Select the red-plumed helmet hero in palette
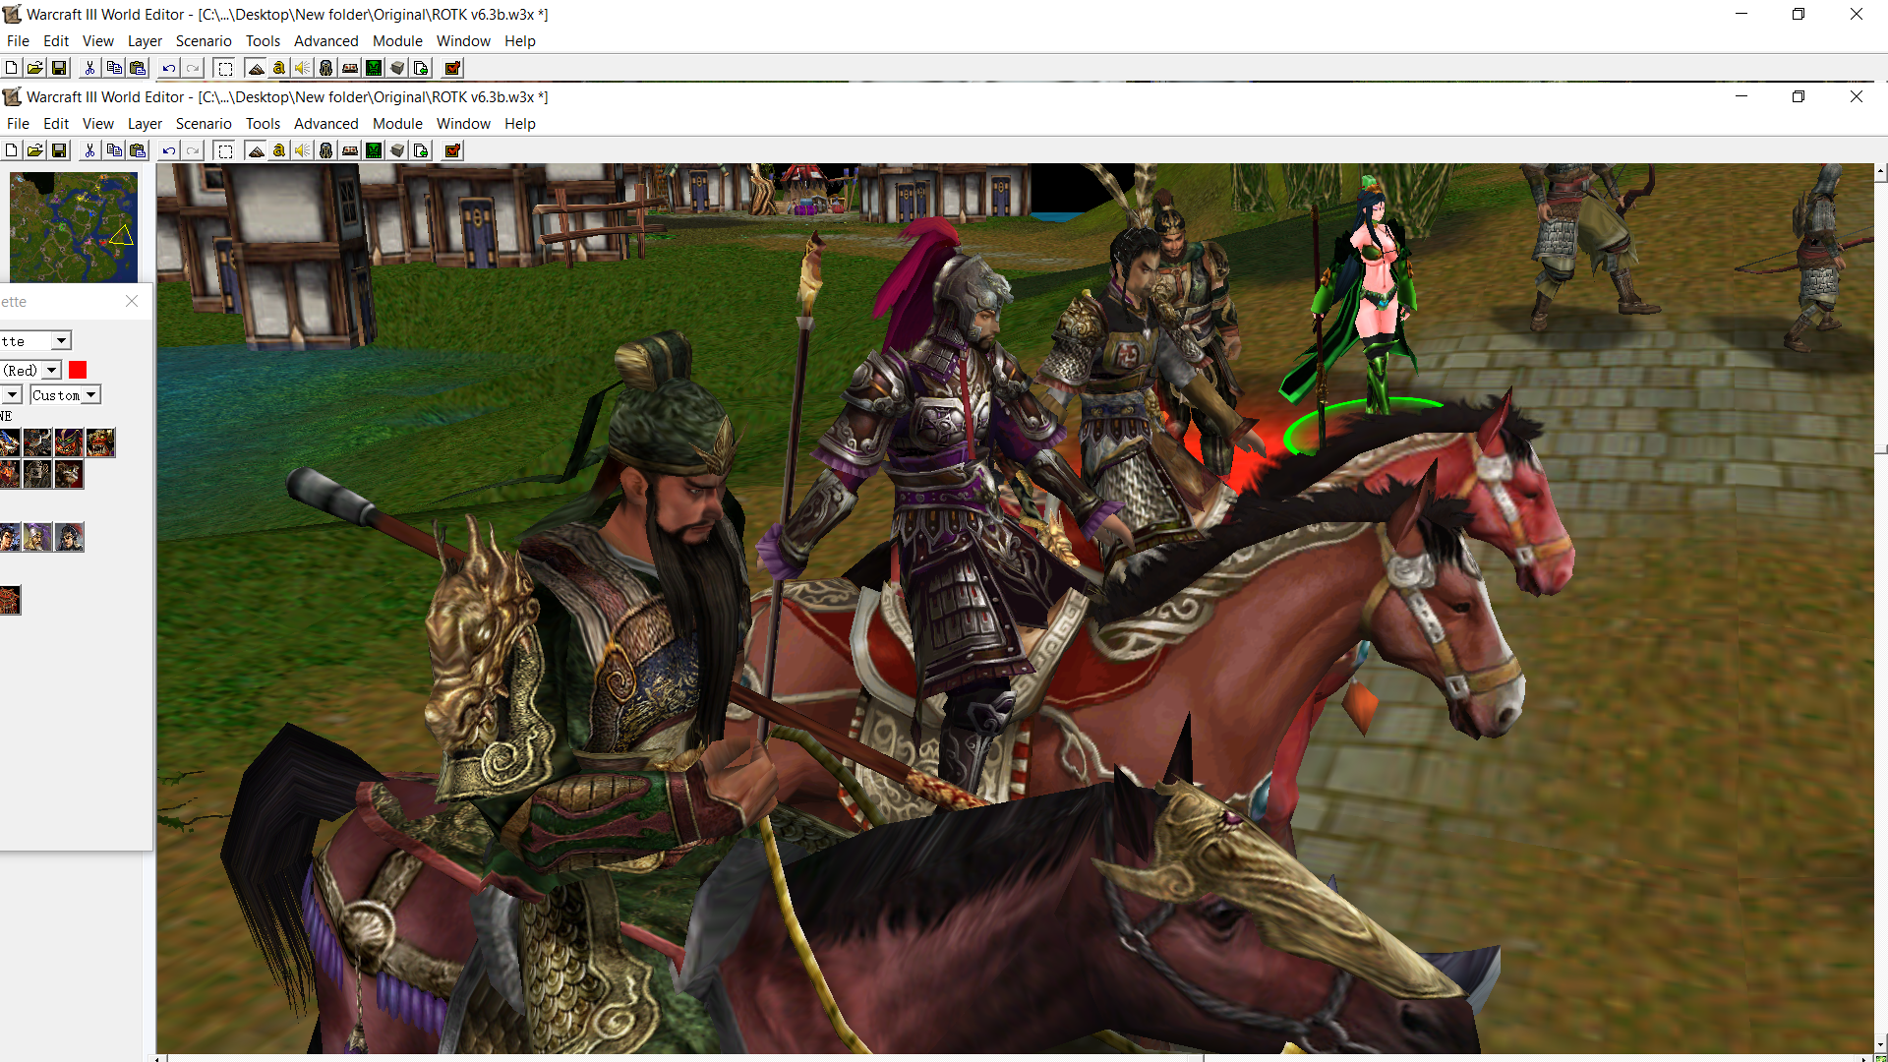The image size is (1888, 1062). click(x=69, y=537)
